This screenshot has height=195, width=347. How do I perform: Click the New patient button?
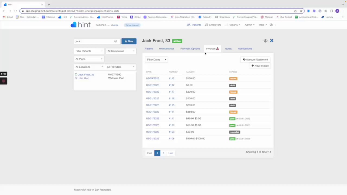[129, 41]
